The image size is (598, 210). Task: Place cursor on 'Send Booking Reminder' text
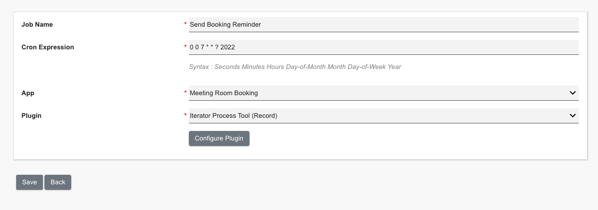pos(225,25)
